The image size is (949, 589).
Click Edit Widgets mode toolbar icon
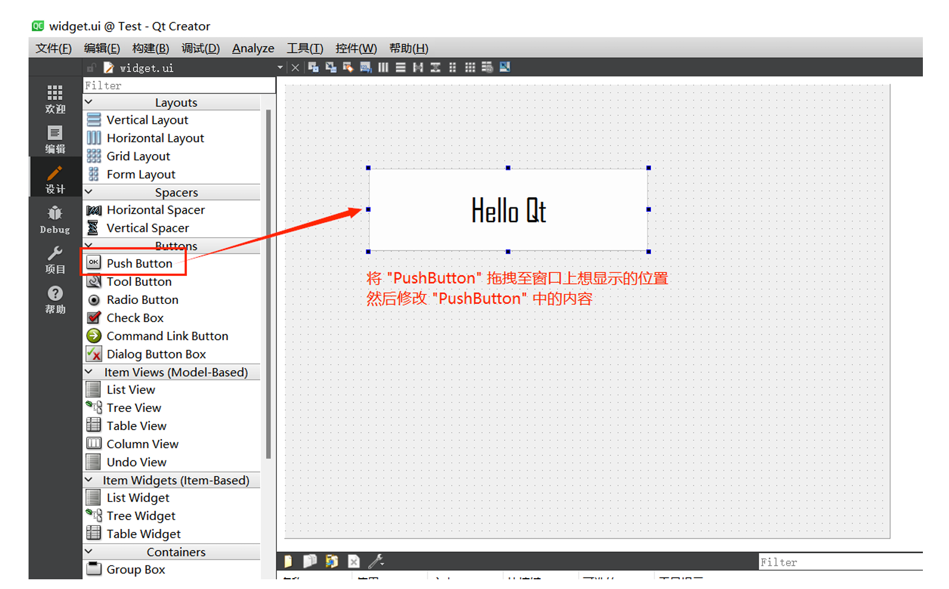[313, 67]
